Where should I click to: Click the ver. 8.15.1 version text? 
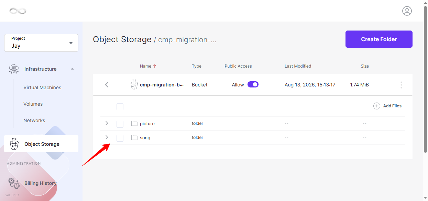coord(12,195)
